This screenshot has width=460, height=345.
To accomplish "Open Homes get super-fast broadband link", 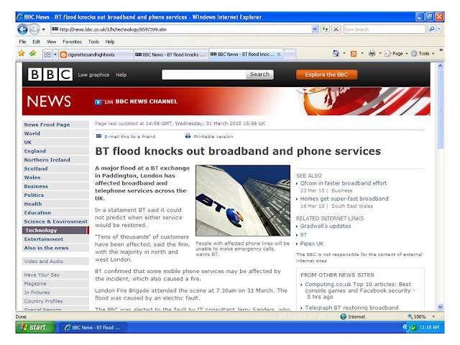I will tap(344, 198).
